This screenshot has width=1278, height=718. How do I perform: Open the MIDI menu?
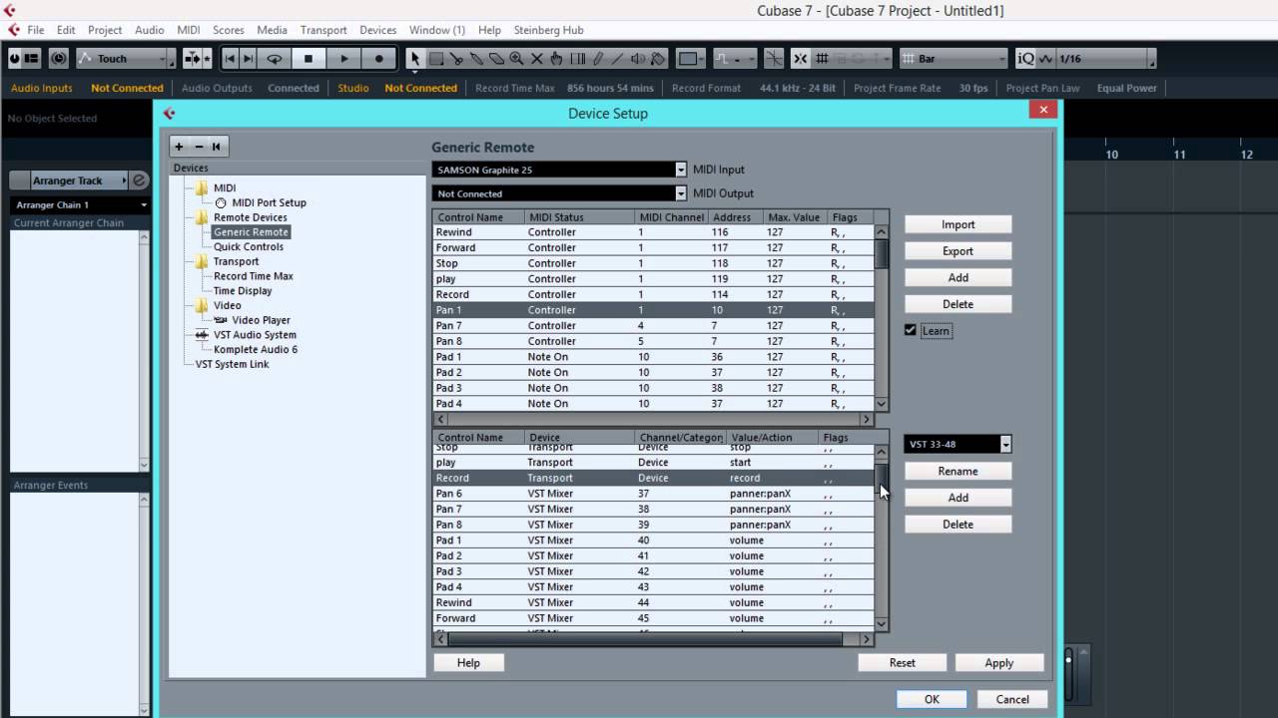pyautogui.click(x=189, y=30)
